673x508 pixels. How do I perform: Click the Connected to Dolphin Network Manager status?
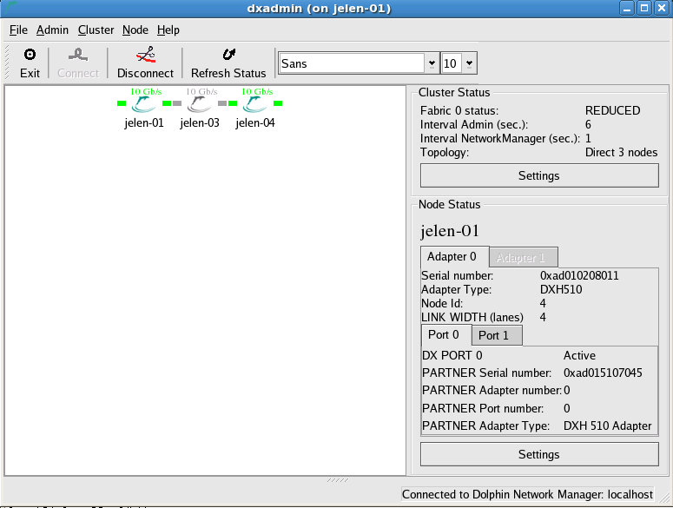click(x=527, y=495)
